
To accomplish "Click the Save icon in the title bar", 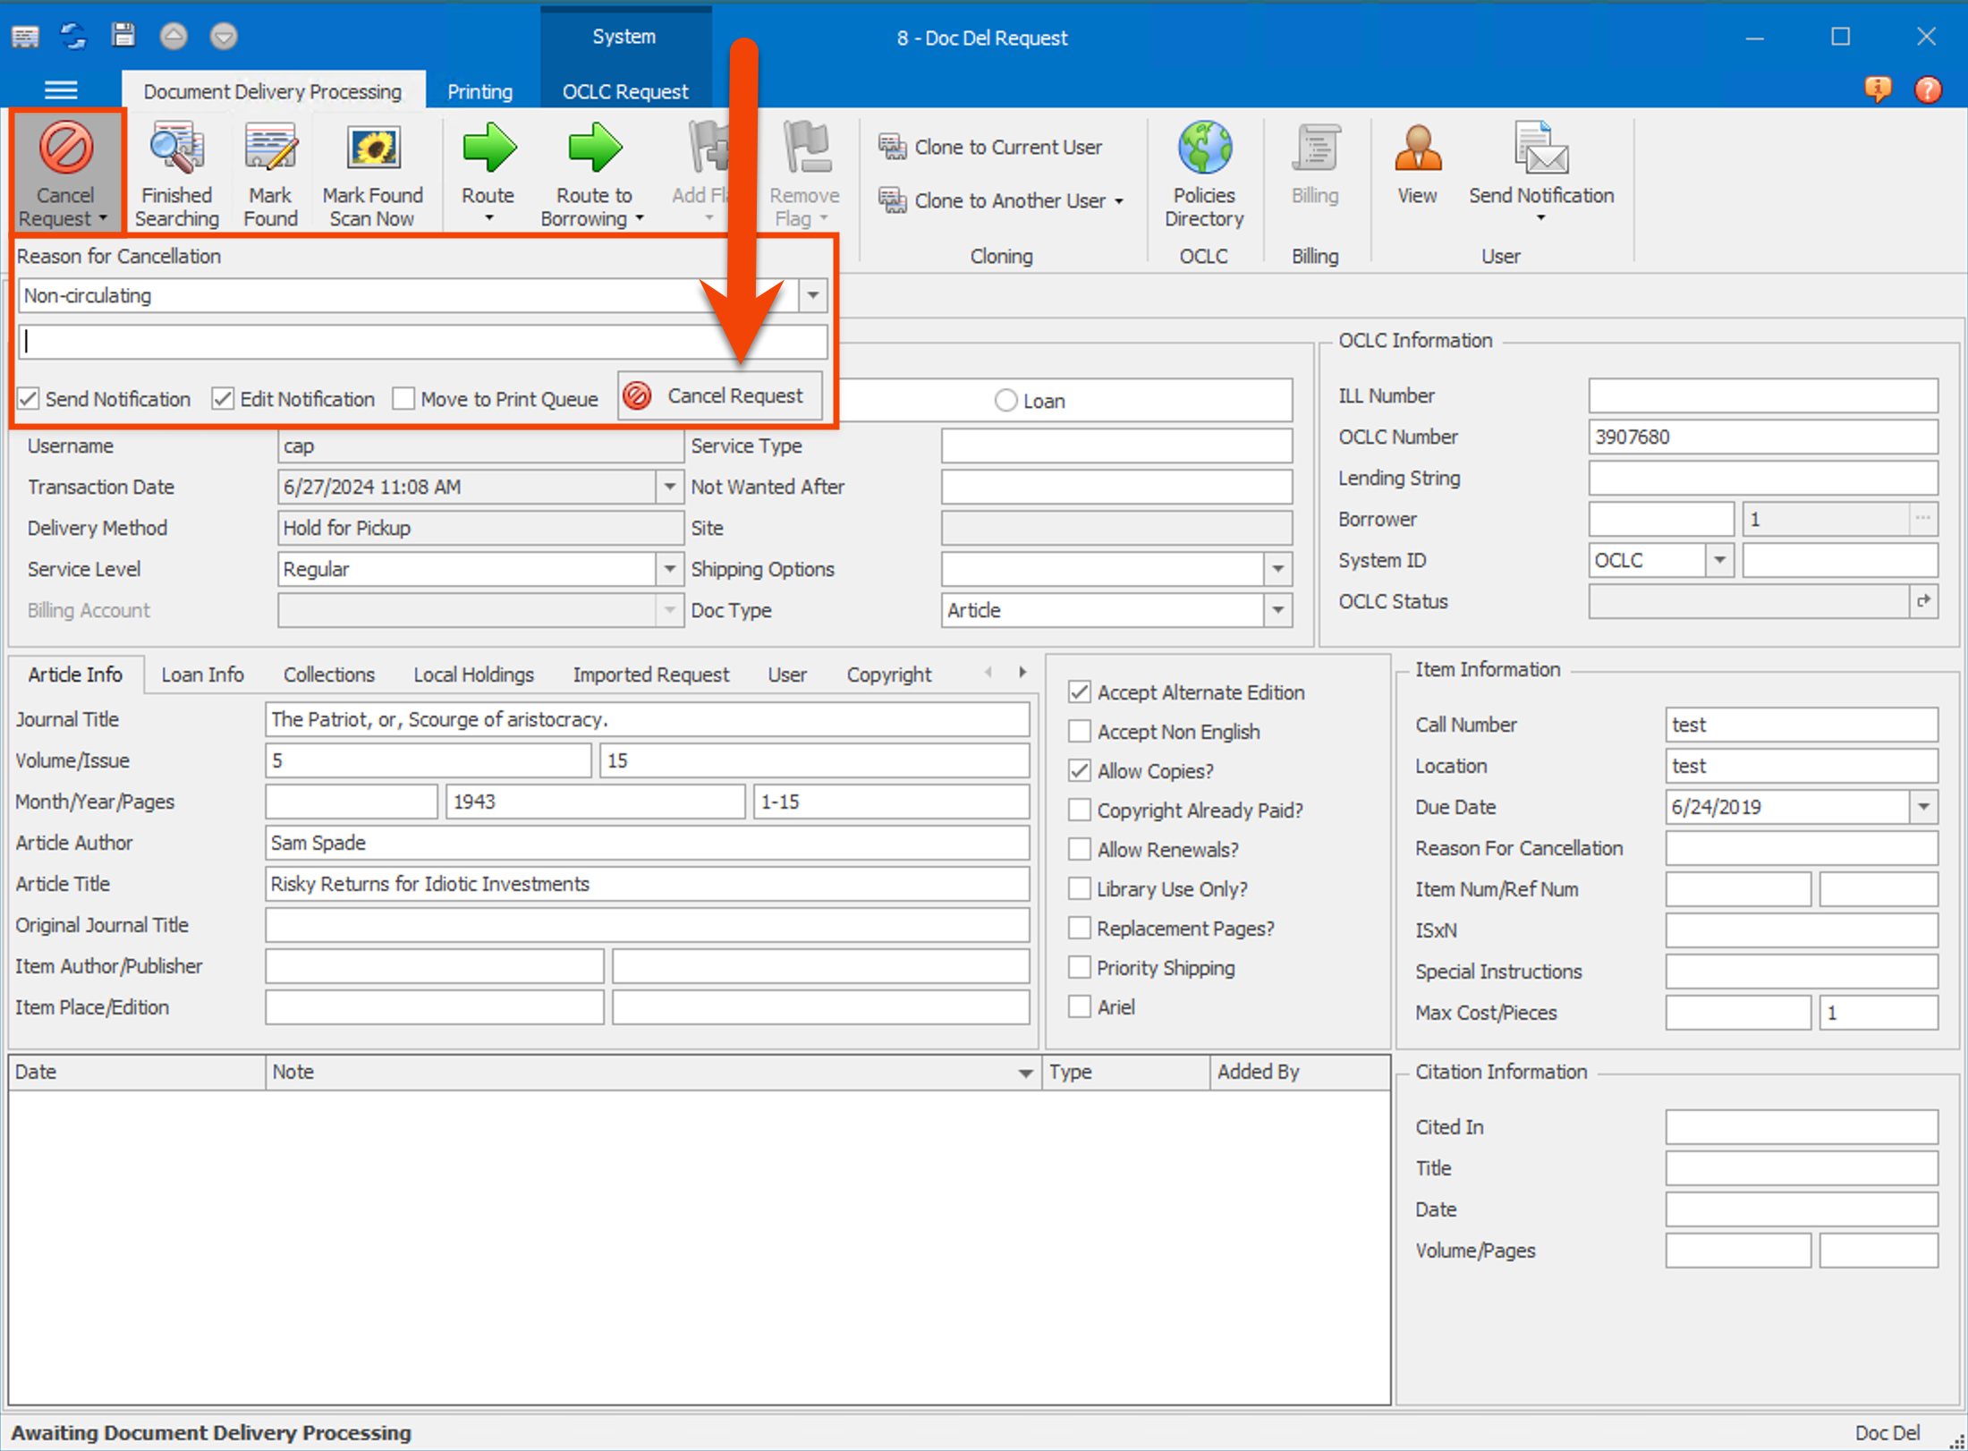I will (x=123, y=36).
